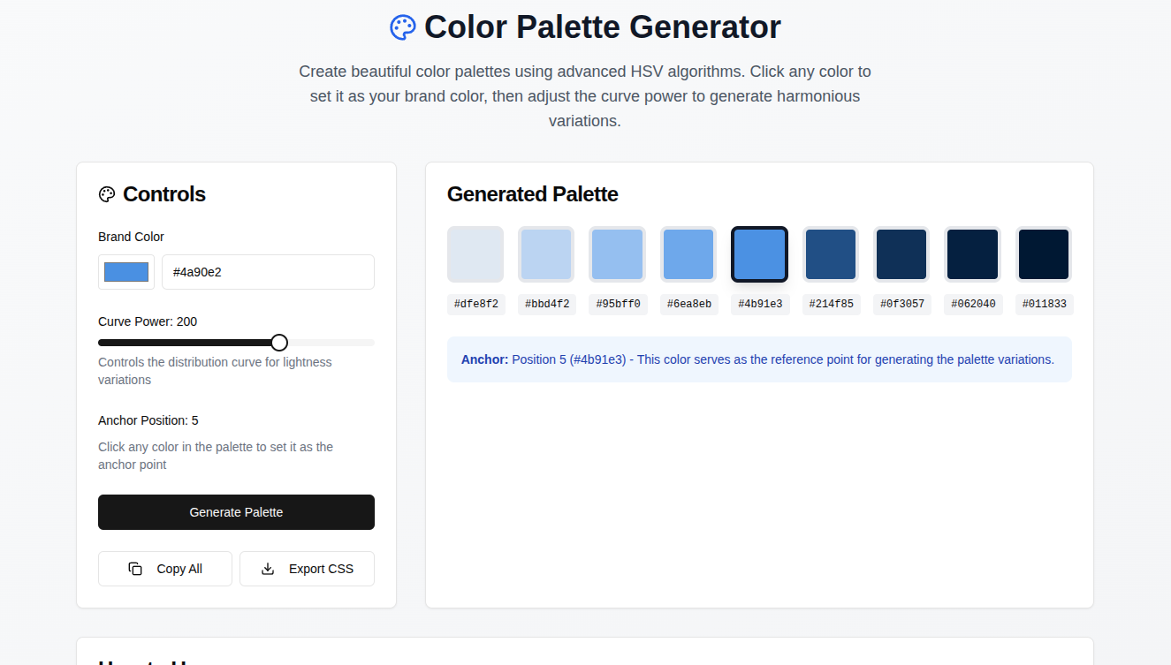Select the lightest swatch #dfe8f2
Screen dimensions: 1171x665
coord(475,253)
